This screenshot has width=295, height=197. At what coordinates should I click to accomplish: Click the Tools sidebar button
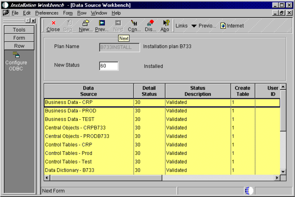pos(19,30)
